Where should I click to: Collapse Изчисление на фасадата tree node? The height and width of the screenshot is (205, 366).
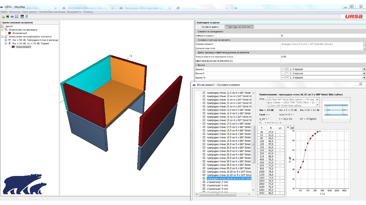[x=2, y=30]
